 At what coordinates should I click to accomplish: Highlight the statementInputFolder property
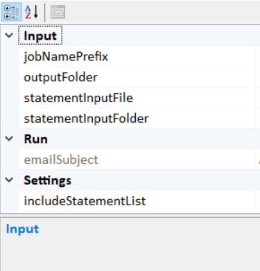tap(137, 118)
